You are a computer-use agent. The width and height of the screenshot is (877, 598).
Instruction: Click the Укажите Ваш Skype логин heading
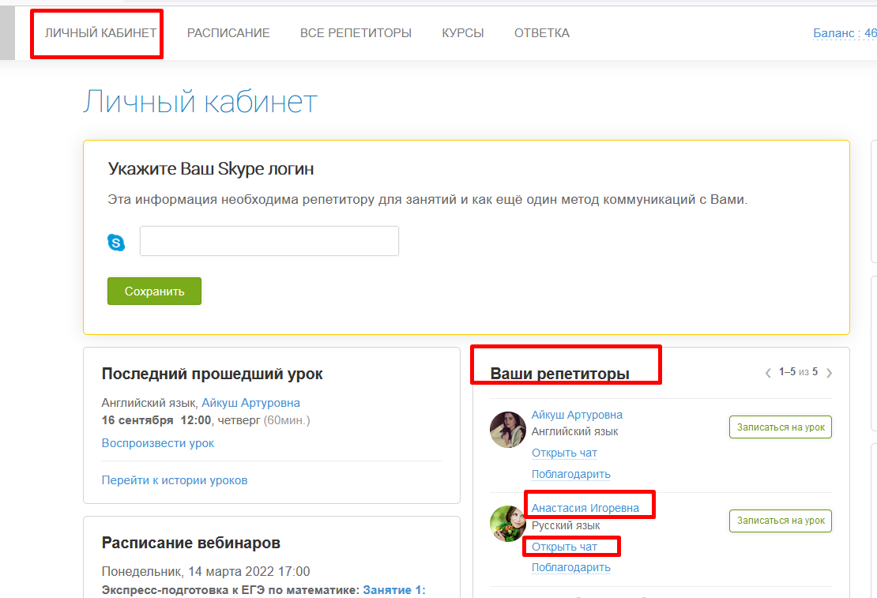pos(210,168)
